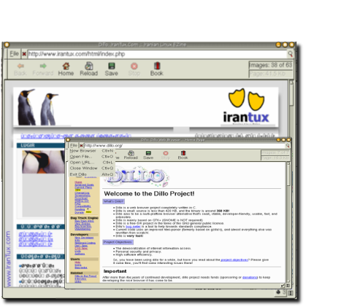Clear the dillo.org URL with the red X icon
The height and width of the screenshot is (307, 352).
[81, 146]
